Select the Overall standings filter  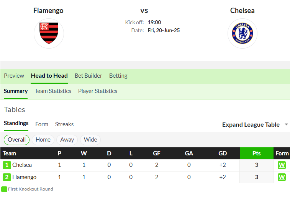[16, 140]
